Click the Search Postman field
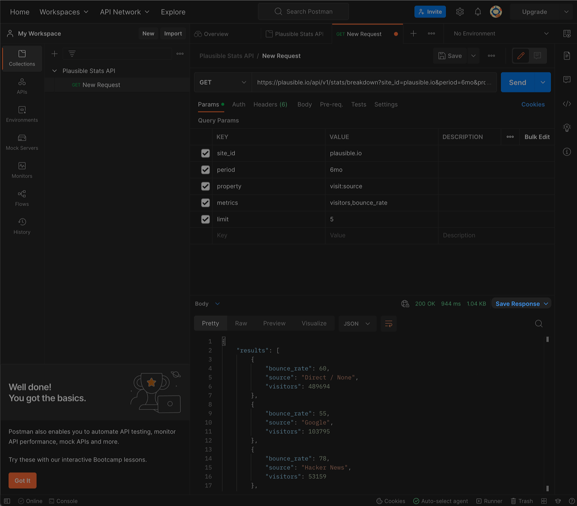The image size is (577, 506). pyautogui.click(x=304, y=12)
